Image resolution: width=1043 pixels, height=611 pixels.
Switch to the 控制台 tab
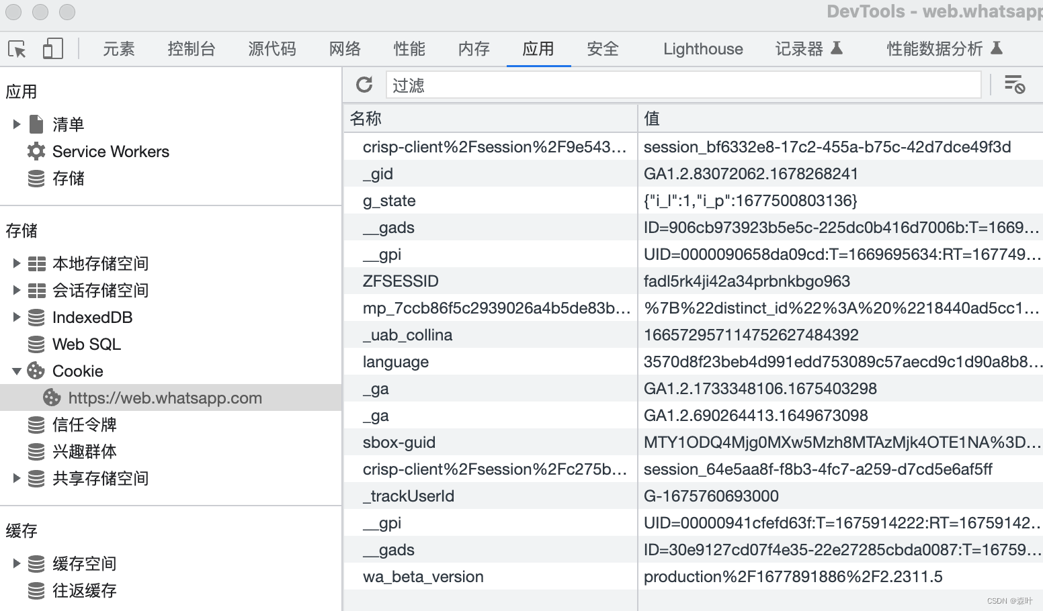[x=192, y=49]
